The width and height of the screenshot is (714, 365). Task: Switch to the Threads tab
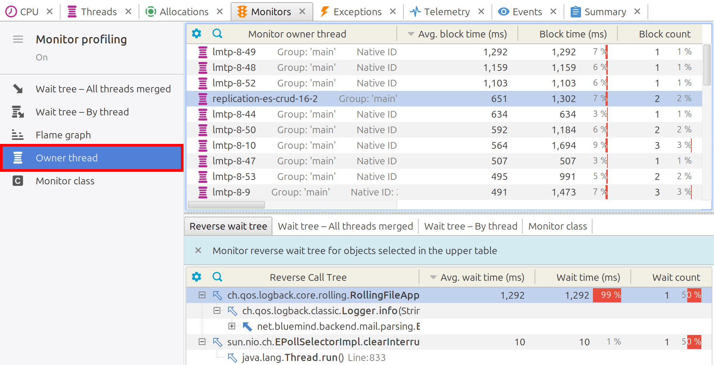[x=92, y=12]
